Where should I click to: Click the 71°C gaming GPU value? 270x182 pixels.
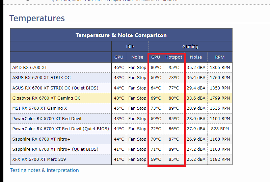(156, 149)
